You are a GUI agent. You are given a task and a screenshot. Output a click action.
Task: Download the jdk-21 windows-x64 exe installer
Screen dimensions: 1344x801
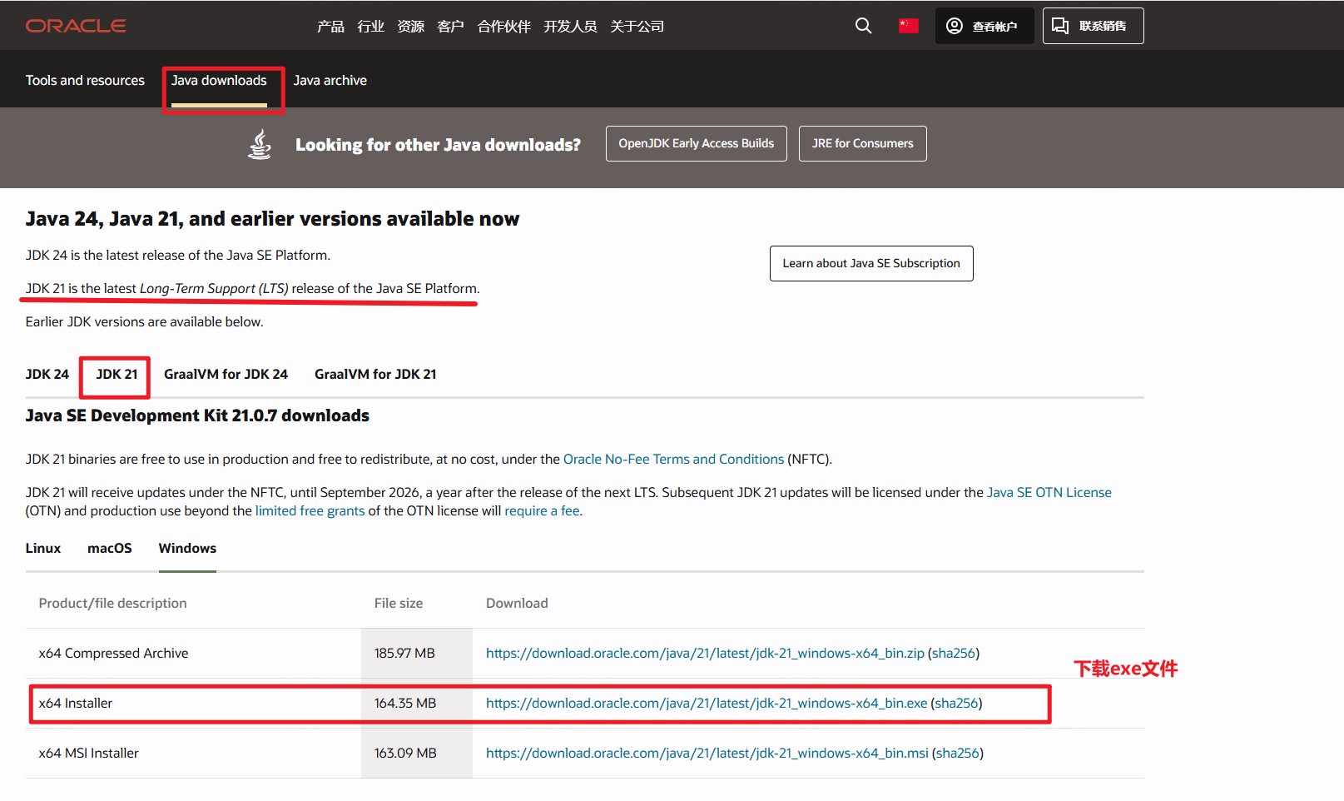pos(707,704)
